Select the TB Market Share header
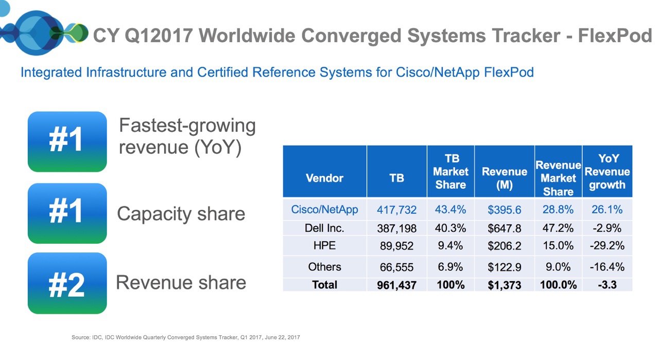 click(x=450, y=172)
